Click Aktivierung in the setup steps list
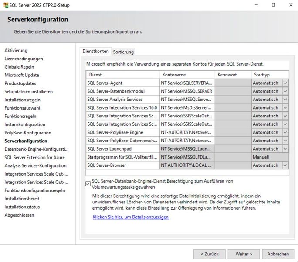The image size is (298, 262). (x=16, y=51)
